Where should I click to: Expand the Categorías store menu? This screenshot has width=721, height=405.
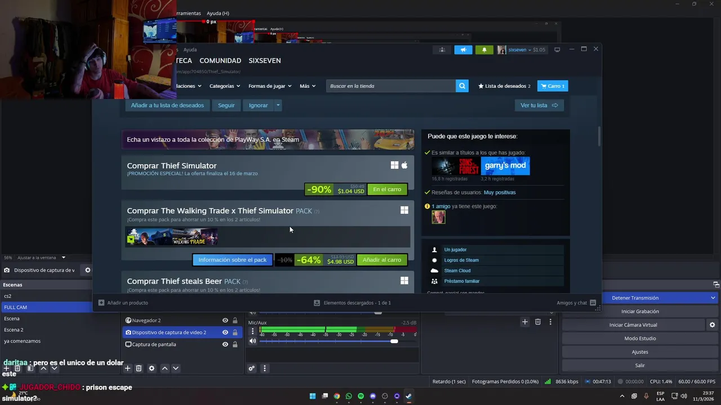[x=225, y=86]
